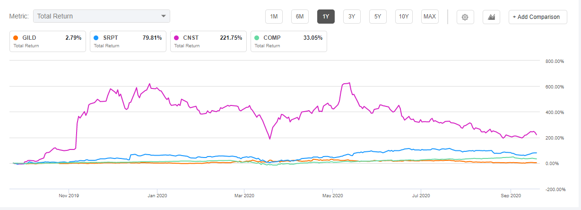This screenshot has height=210, width=581.
Task: Click the CNST line peak near May 2020
Action: coord(349,83)
